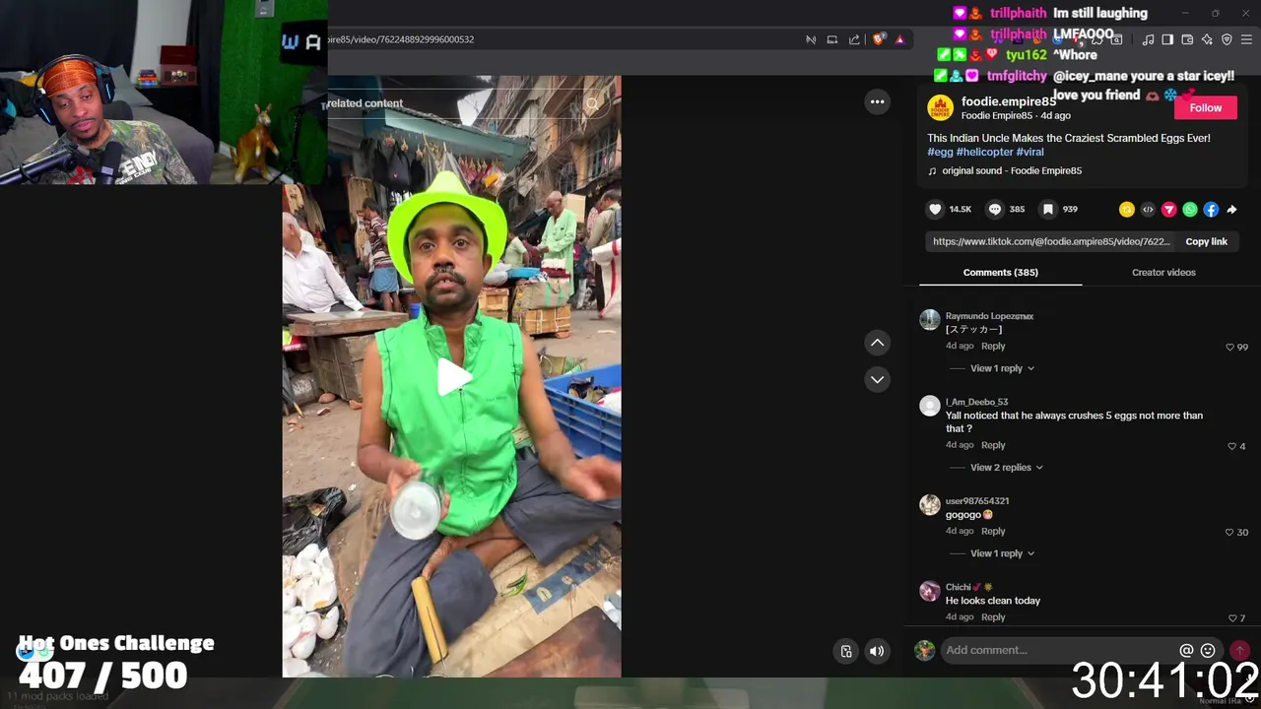This screenshot has width=1261, height=709.
Task: Open the foodie.empire85 username link
Action: tap(1008, 101)
